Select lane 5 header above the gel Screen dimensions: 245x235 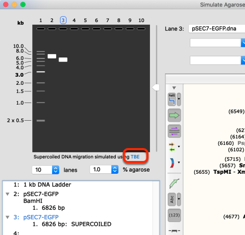[x=85, y=20]
